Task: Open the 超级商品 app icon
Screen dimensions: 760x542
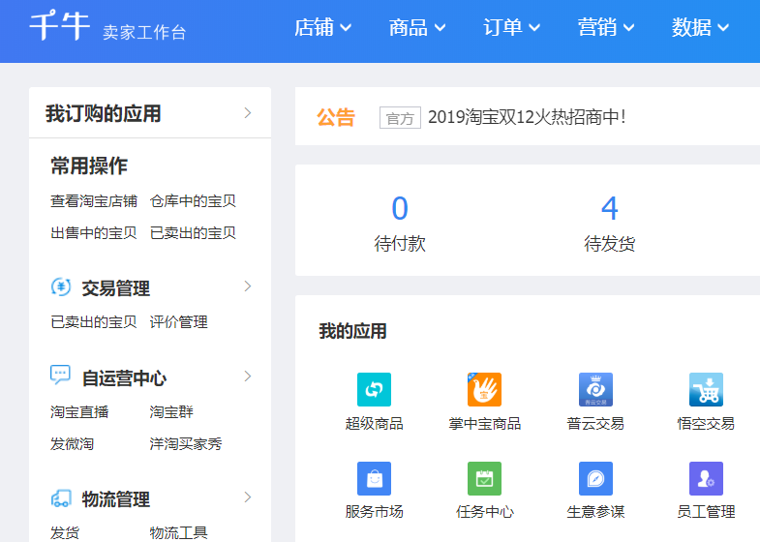Action: pos(374,389)
